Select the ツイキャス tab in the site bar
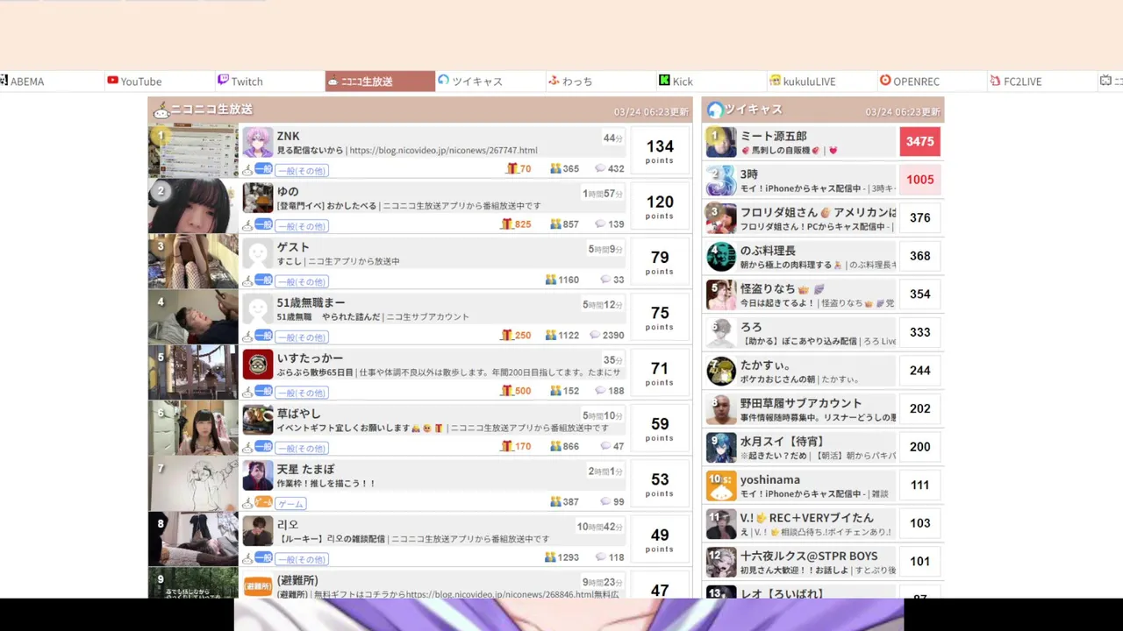This screenshot has width=1123, height=631. [490, 82]
